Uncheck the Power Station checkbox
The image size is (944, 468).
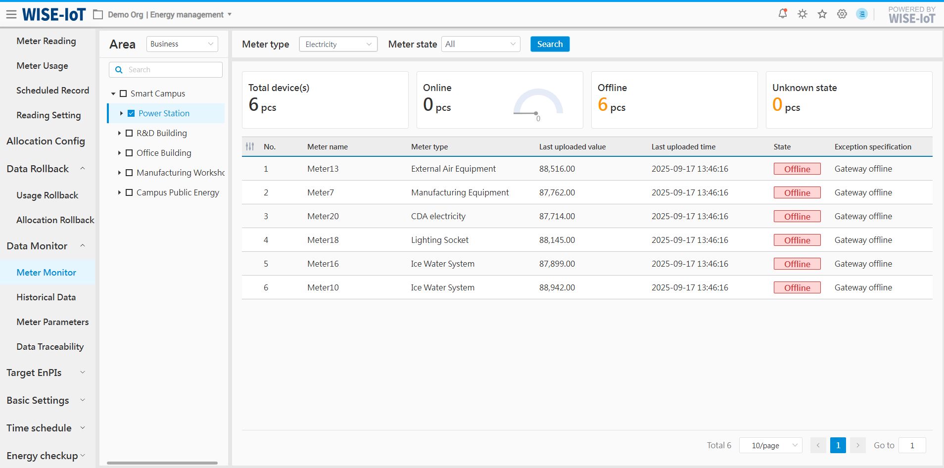[x=131, y=113]
